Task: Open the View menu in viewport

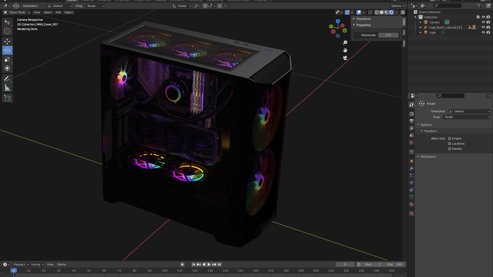Action: point(37,12)
